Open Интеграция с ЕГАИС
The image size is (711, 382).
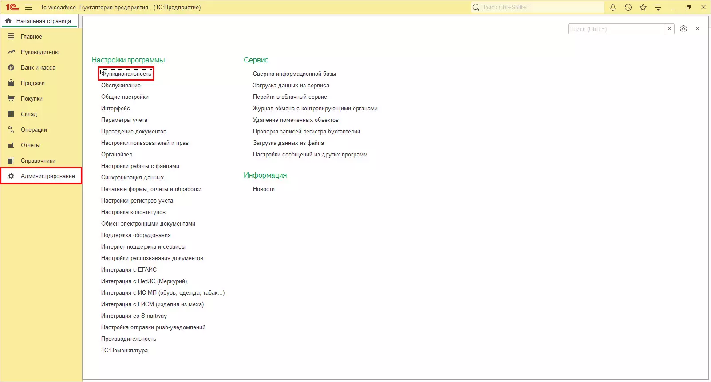[129, 269]
